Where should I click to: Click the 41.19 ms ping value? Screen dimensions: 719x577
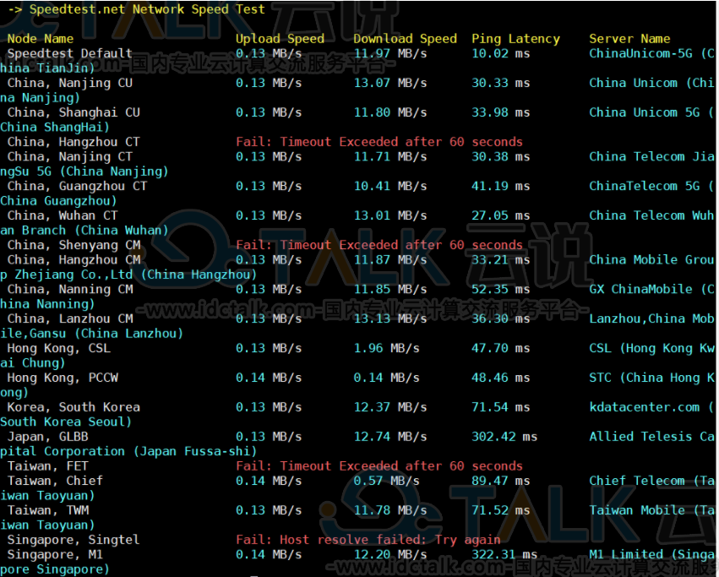pos(501,186)
